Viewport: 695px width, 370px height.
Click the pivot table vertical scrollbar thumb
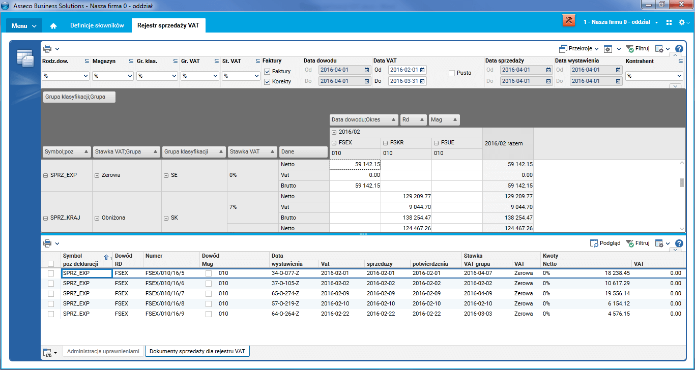[682, 183]
